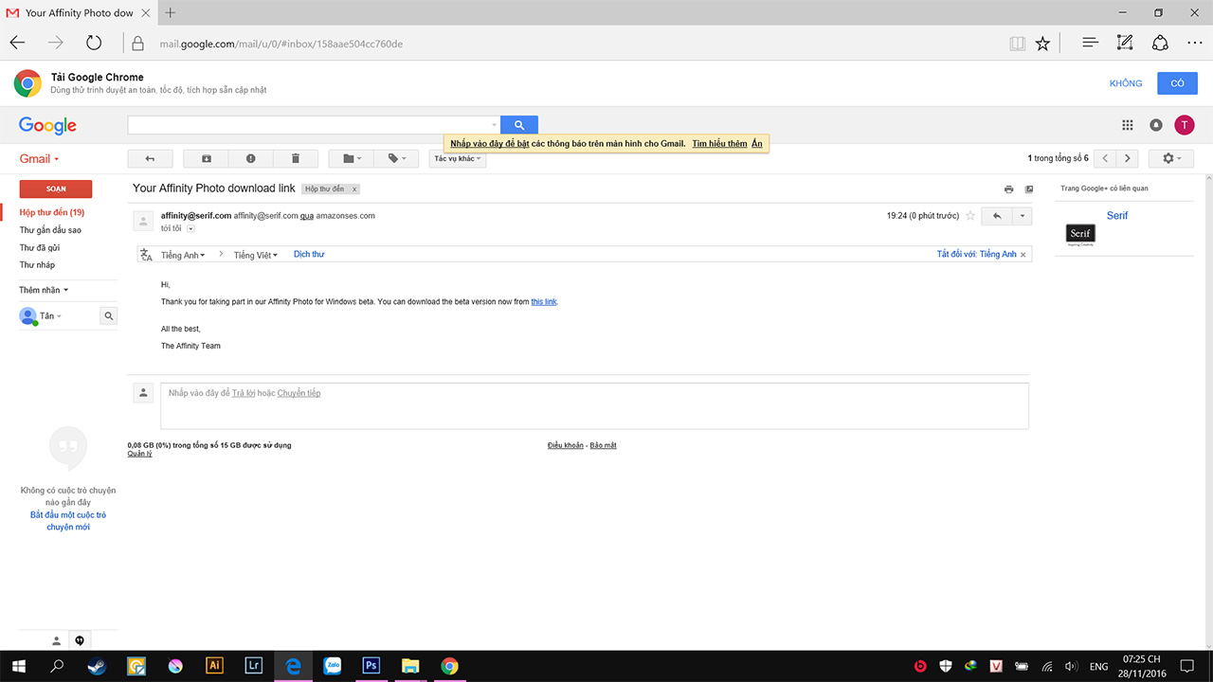1213x682 pixels.
Task: Refresh the page in Edge
Action: tap(93, 43)
